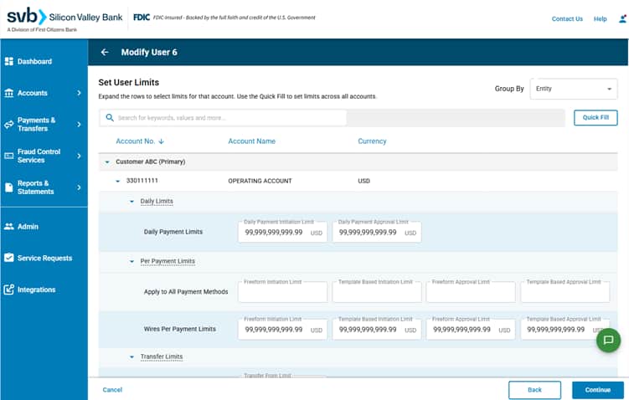Click the Integrations edit icon

9,290
